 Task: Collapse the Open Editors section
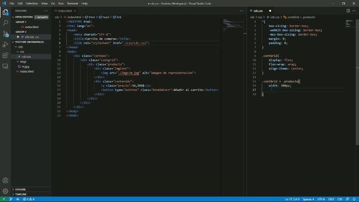click(x=13, y=17)
